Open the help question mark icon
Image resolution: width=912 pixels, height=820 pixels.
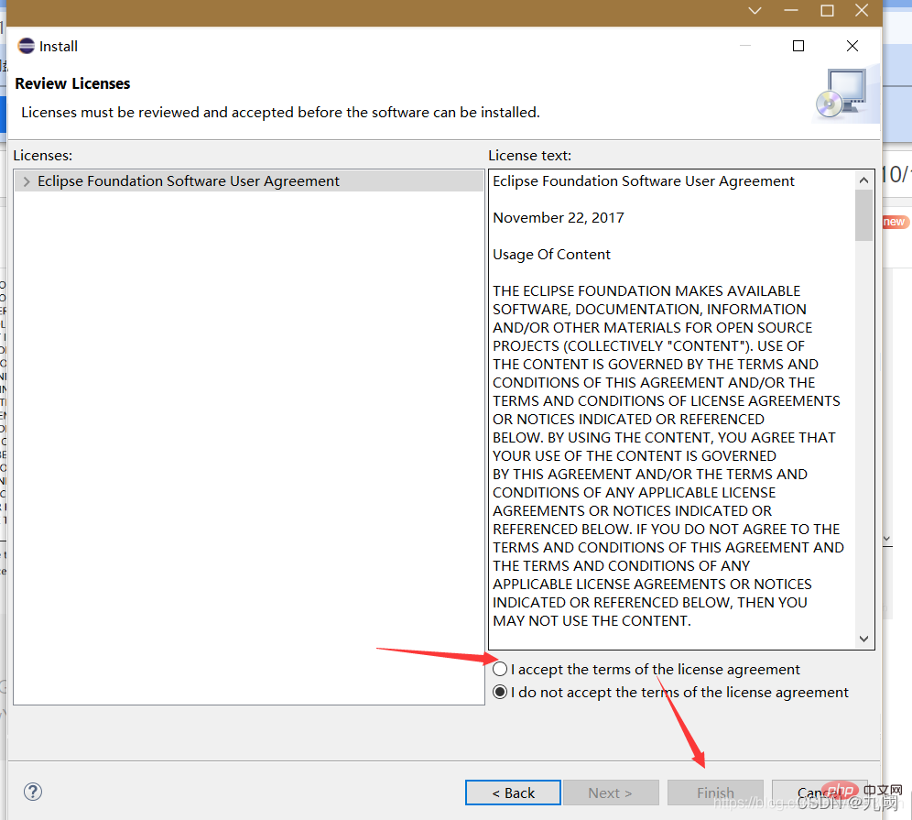pos(33,792)
